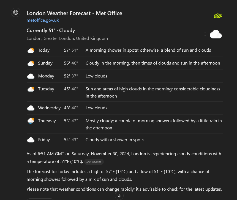Image resolution: width=237 pixels, height=200 pixels.
Task: Click the ACCUWEATHER source citation chip
Action: (94, 162)
